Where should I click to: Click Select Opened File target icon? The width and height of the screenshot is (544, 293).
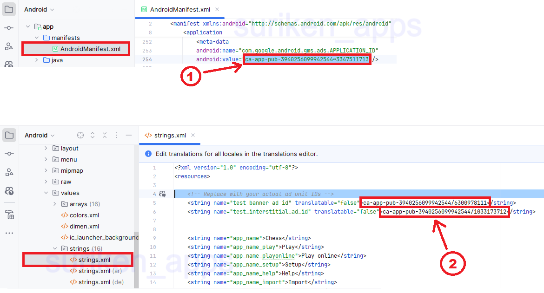[80, 135]
